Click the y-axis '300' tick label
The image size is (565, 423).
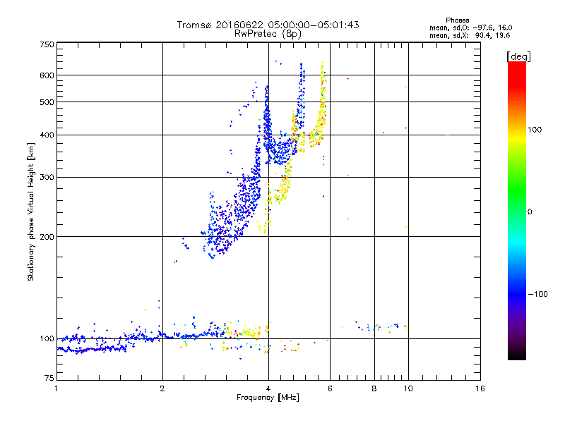(47, 177)
